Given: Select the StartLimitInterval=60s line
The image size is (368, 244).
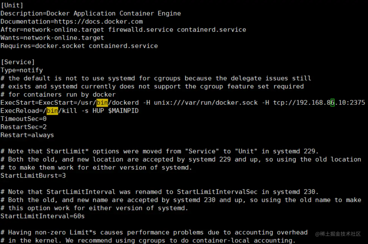Looking at the screenshot, I should 43,216.
